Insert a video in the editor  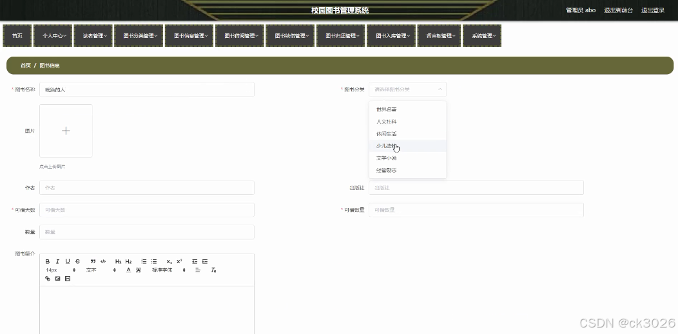click(x=68, y=279)
